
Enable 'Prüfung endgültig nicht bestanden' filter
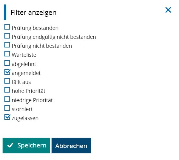pos(7,36)
